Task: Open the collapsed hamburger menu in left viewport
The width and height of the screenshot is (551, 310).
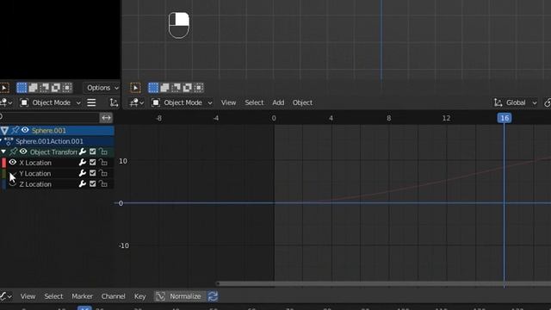Action: [x=91, y=102]
